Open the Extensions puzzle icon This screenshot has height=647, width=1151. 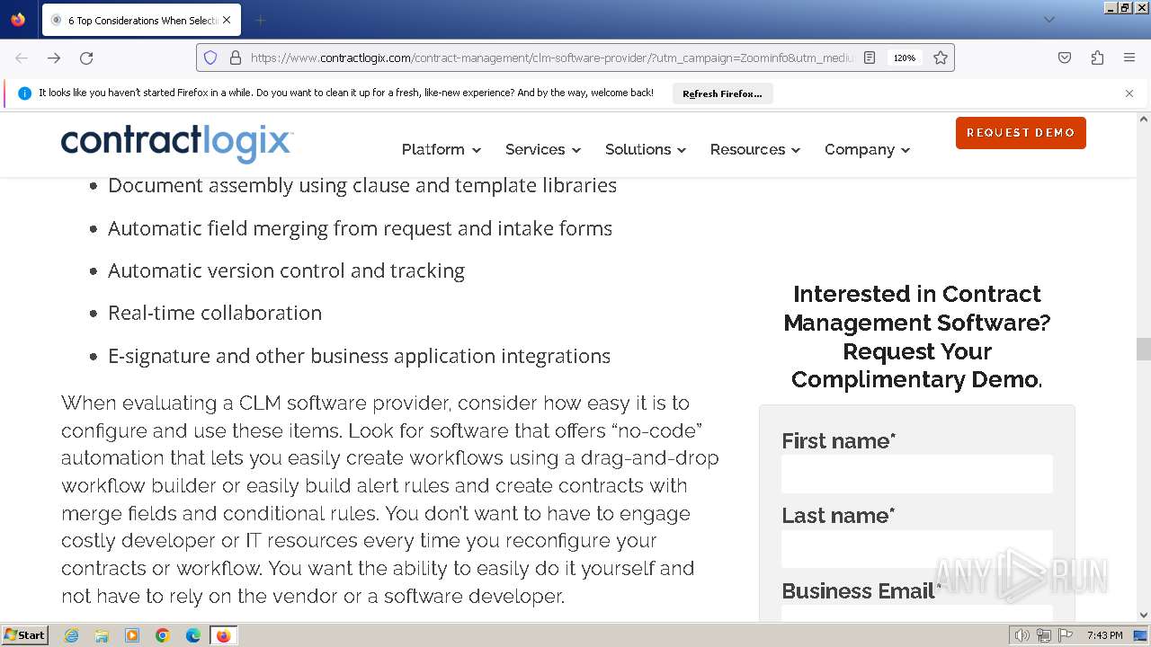[x=1097, y=58]
